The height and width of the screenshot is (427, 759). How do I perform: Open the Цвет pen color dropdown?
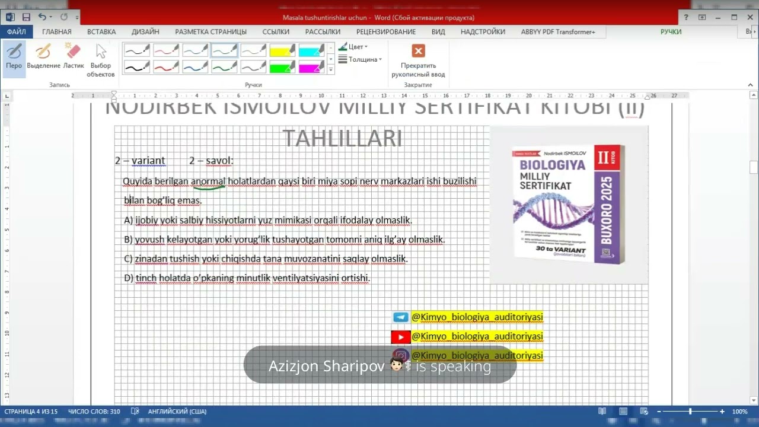point(353,47)
